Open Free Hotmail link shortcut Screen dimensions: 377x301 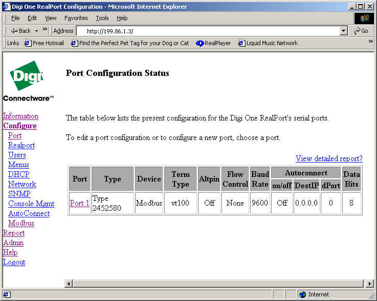point(43,43)
